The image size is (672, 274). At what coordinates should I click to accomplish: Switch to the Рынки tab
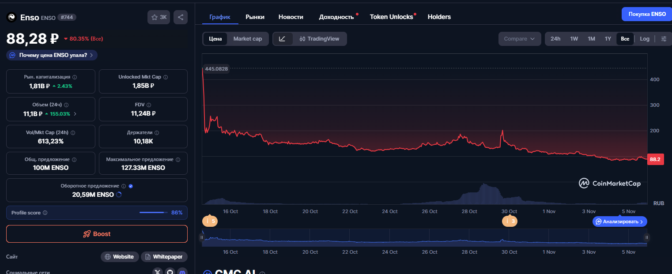(x=255, y=17)
